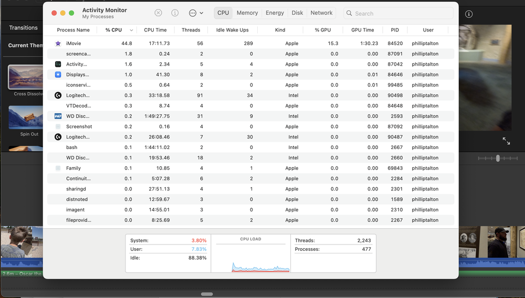
Task: Select the fileprovid... process row
Action: pyautogui.click(x=250, y=220)
